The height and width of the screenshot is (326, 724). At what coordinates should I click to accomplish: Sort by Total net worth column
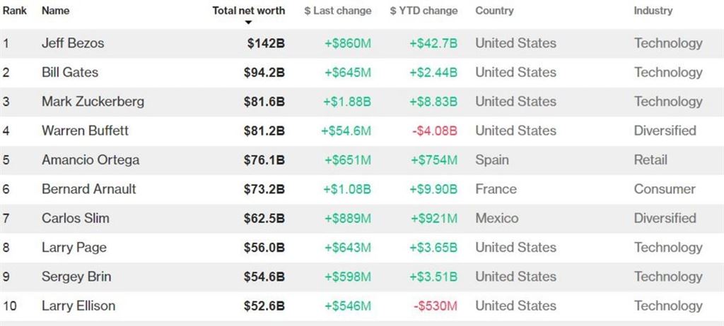tap(249, 11)
